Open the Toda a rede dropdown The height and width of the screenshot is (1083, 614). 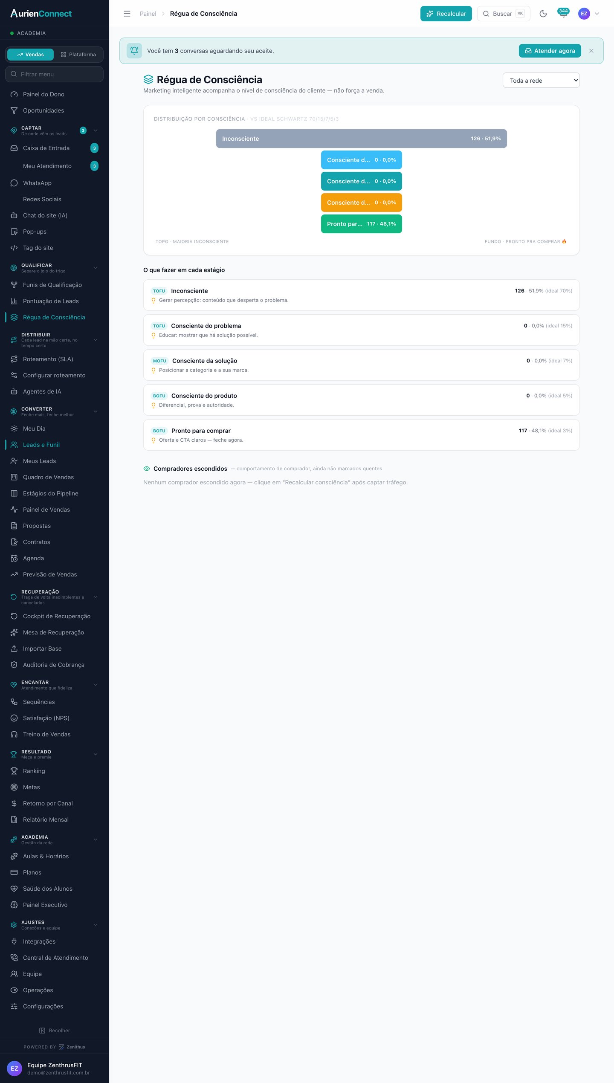coord(541,81)
